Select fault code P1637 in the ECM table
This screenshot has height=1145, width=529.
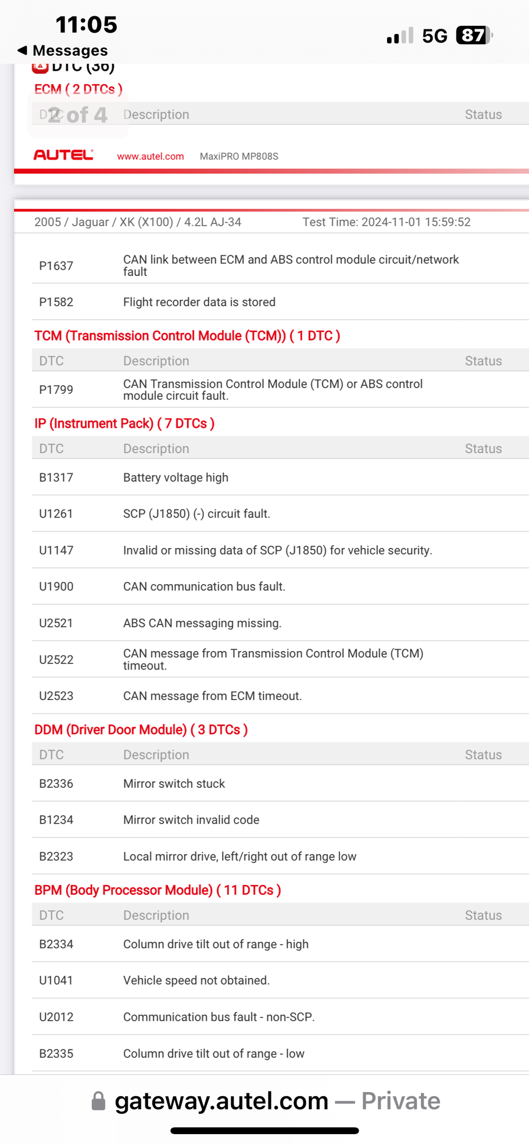pos(55,265)
